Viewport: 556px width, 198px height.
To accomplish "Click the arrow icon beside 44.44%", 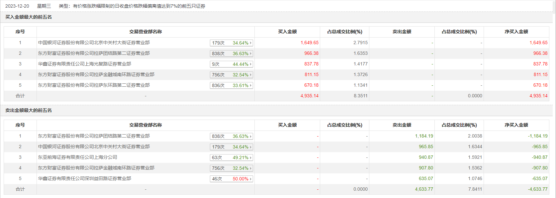I will coord(251,64).
